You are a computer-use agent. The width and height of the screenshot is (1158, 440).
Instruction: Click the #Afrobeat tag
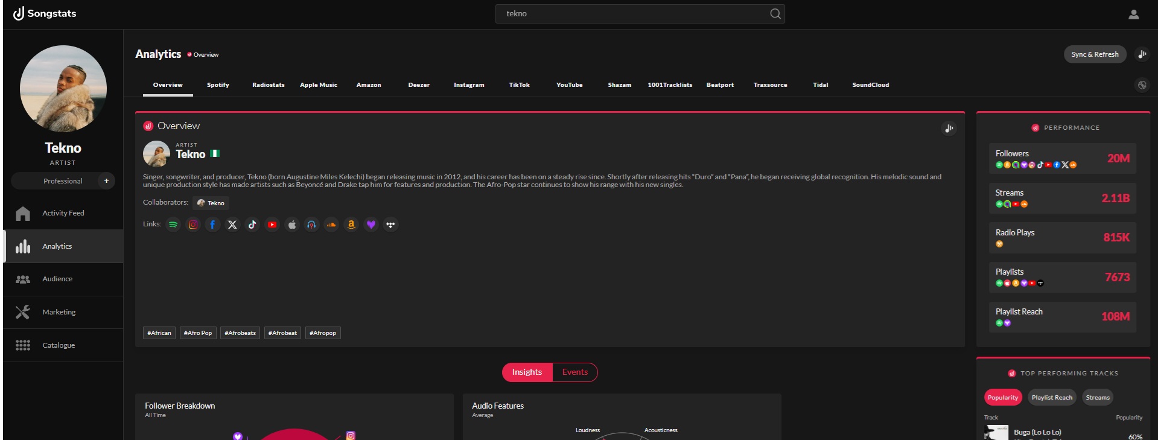tap(282, 333)
